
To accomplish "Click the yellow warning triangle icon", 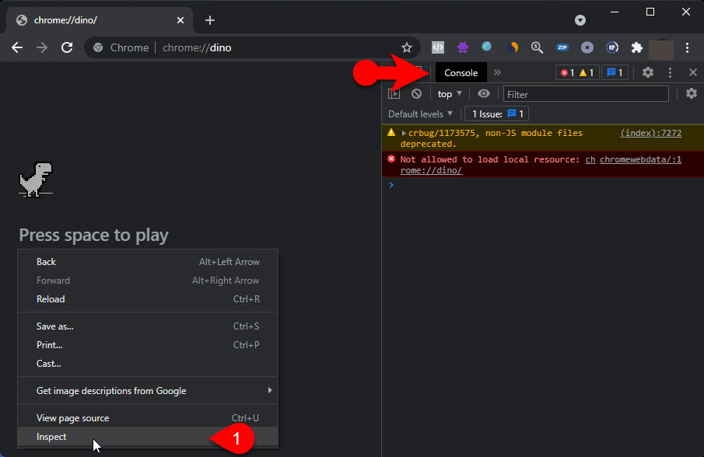I will [391, 132].
